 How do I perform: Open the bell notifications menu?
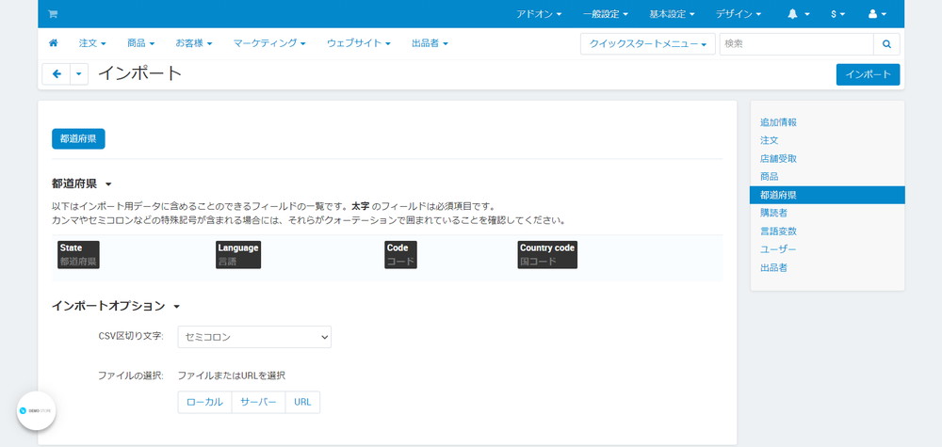(799, 14)
